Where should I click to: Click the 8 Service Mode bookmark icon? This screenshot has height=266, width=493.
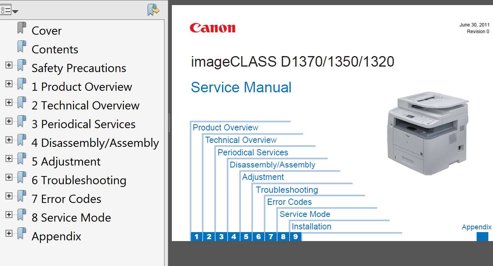(x=22, y=215)
